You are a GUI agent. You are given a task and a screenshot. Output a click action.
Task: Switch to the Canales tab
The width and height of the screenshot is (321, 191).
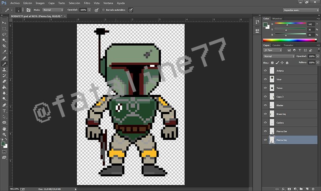click(276, 45)
